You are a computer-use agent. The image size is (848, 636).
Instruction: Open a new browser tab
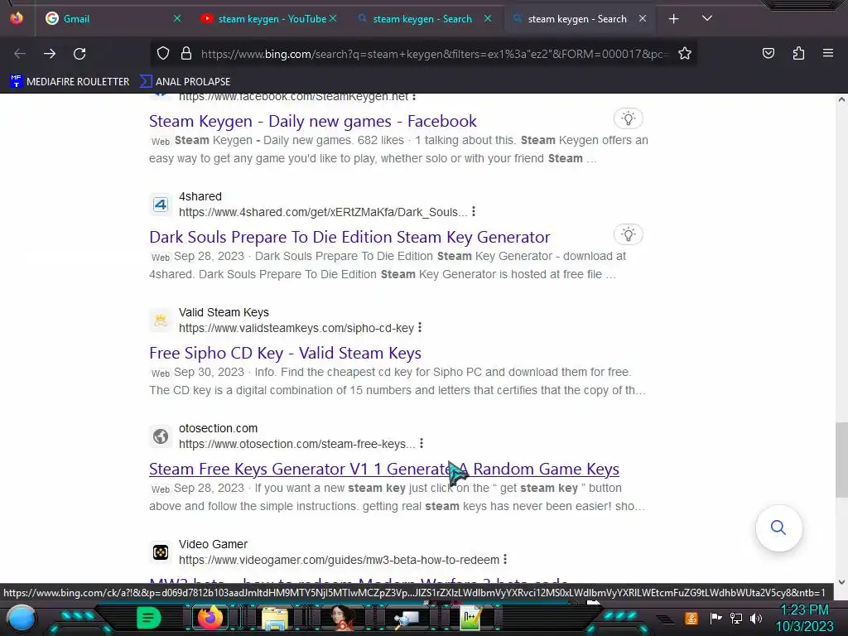pyautogui.click(x=673, y=19)
